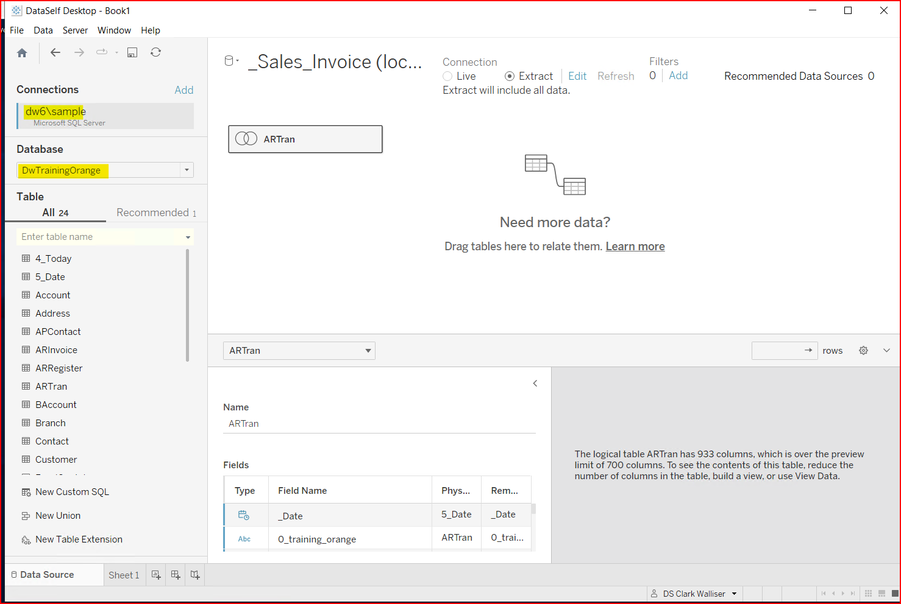Click the save icon in toolbar
Screen dimensions: 901x604
(132, 52)
